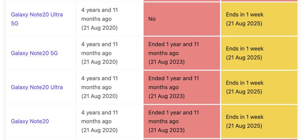Select '(21 Aug 2025)' date in Note20 5G row
Image resolution: width=304 pixels, height=140 pixels.
click(x=244, y=58)
